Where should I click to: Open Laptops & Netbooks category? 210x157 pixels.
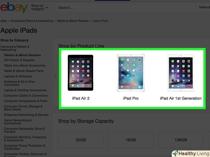coord(18,76)
